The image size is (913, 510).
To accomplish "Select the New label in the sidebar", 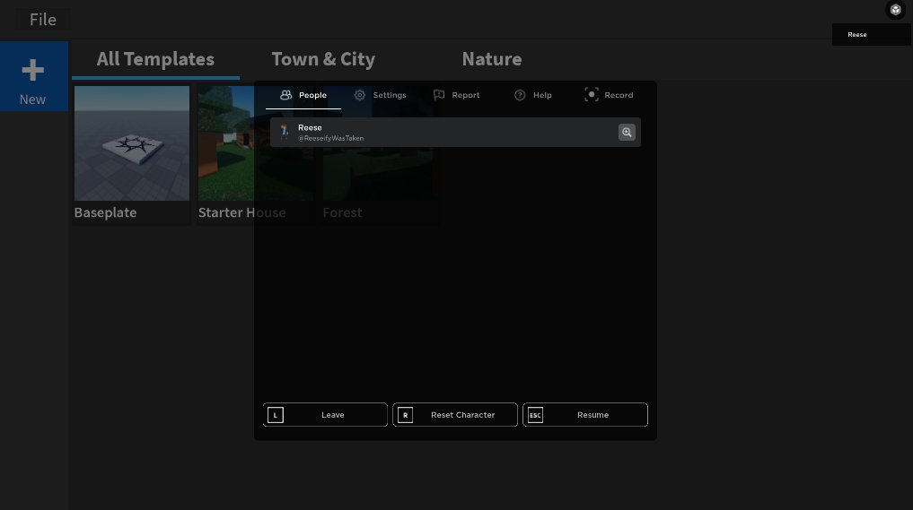I will [x=32, y=99].
